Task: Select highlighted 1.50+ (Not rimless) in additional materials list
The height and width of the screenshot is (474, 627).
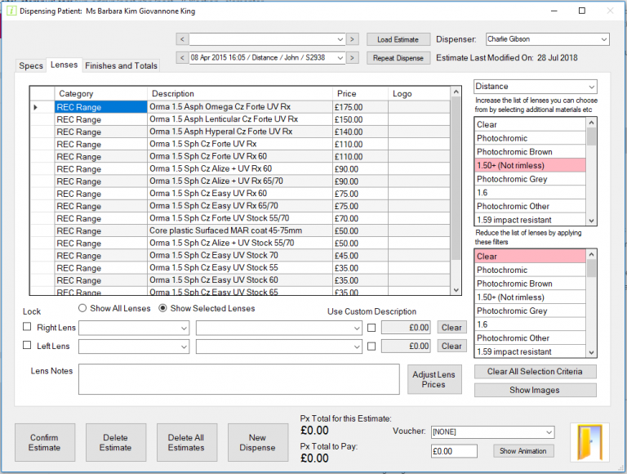Action: click(530, 165)
